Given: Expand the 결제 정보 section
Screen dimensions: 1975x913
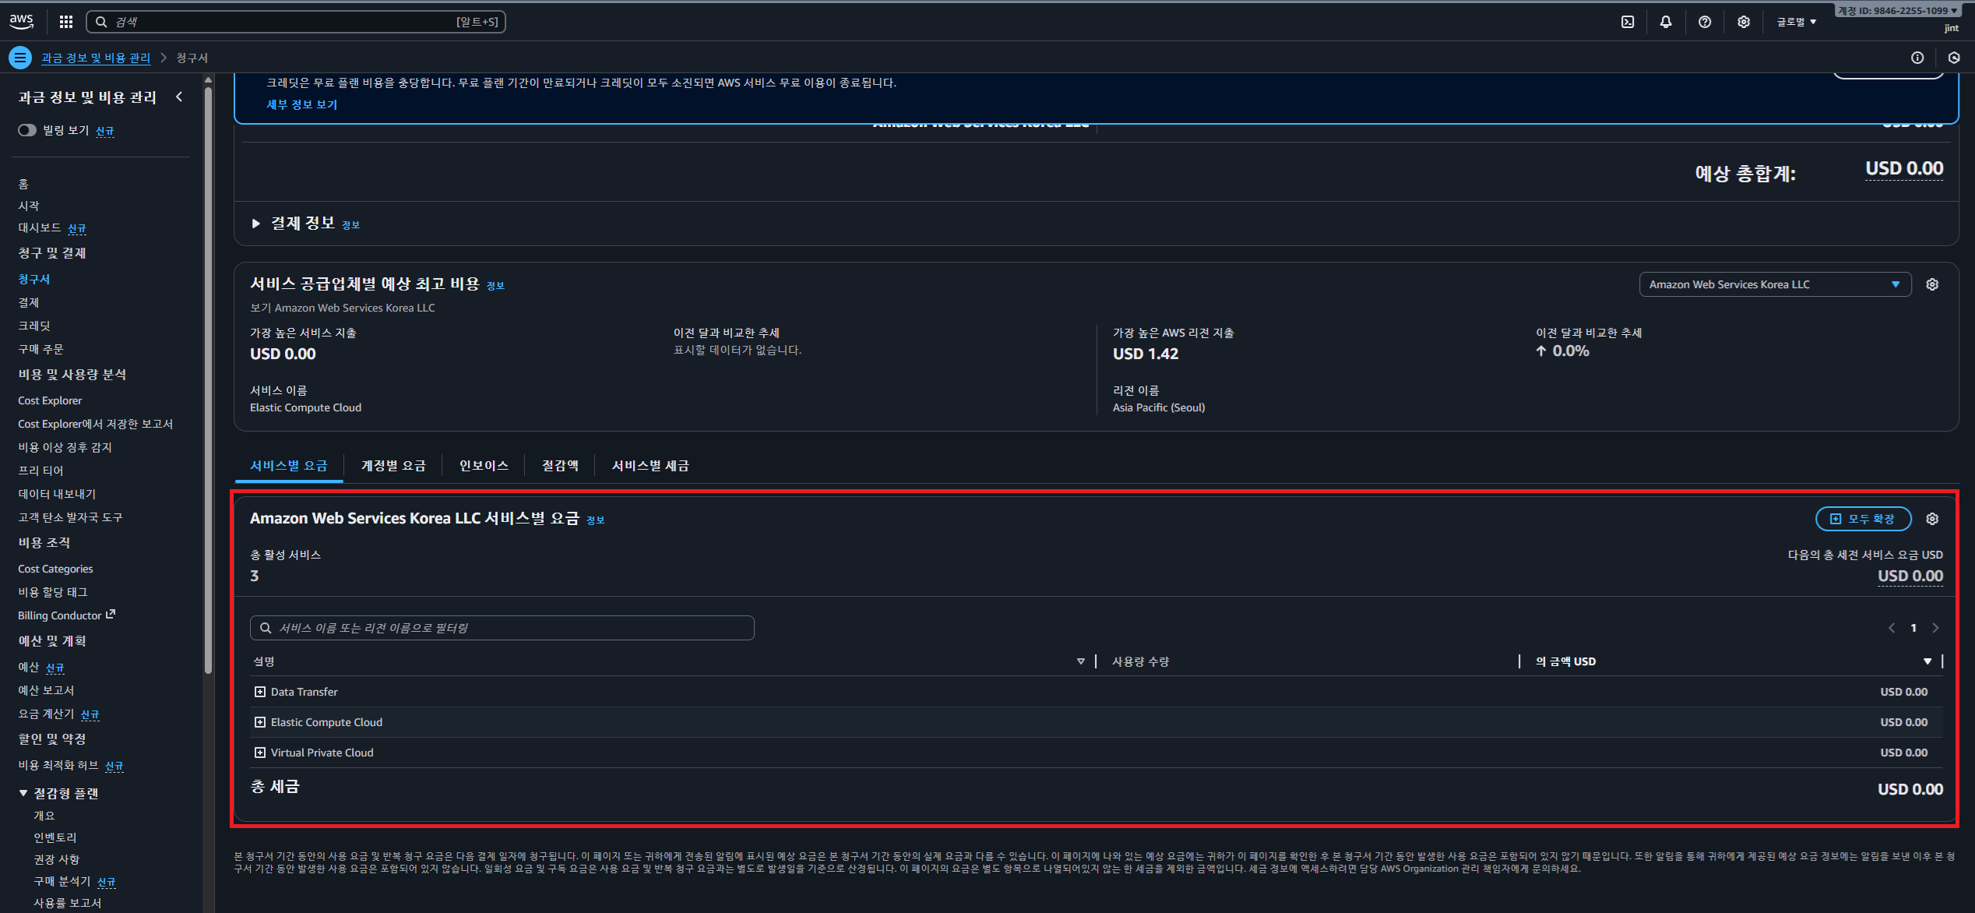Looking at the screenshot, I should [256, 224].
